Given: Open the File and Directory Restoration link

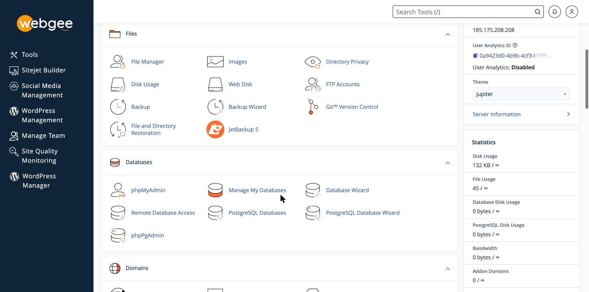Looking at the screenshot, I should pyautogui.click(x=153, y=129).
